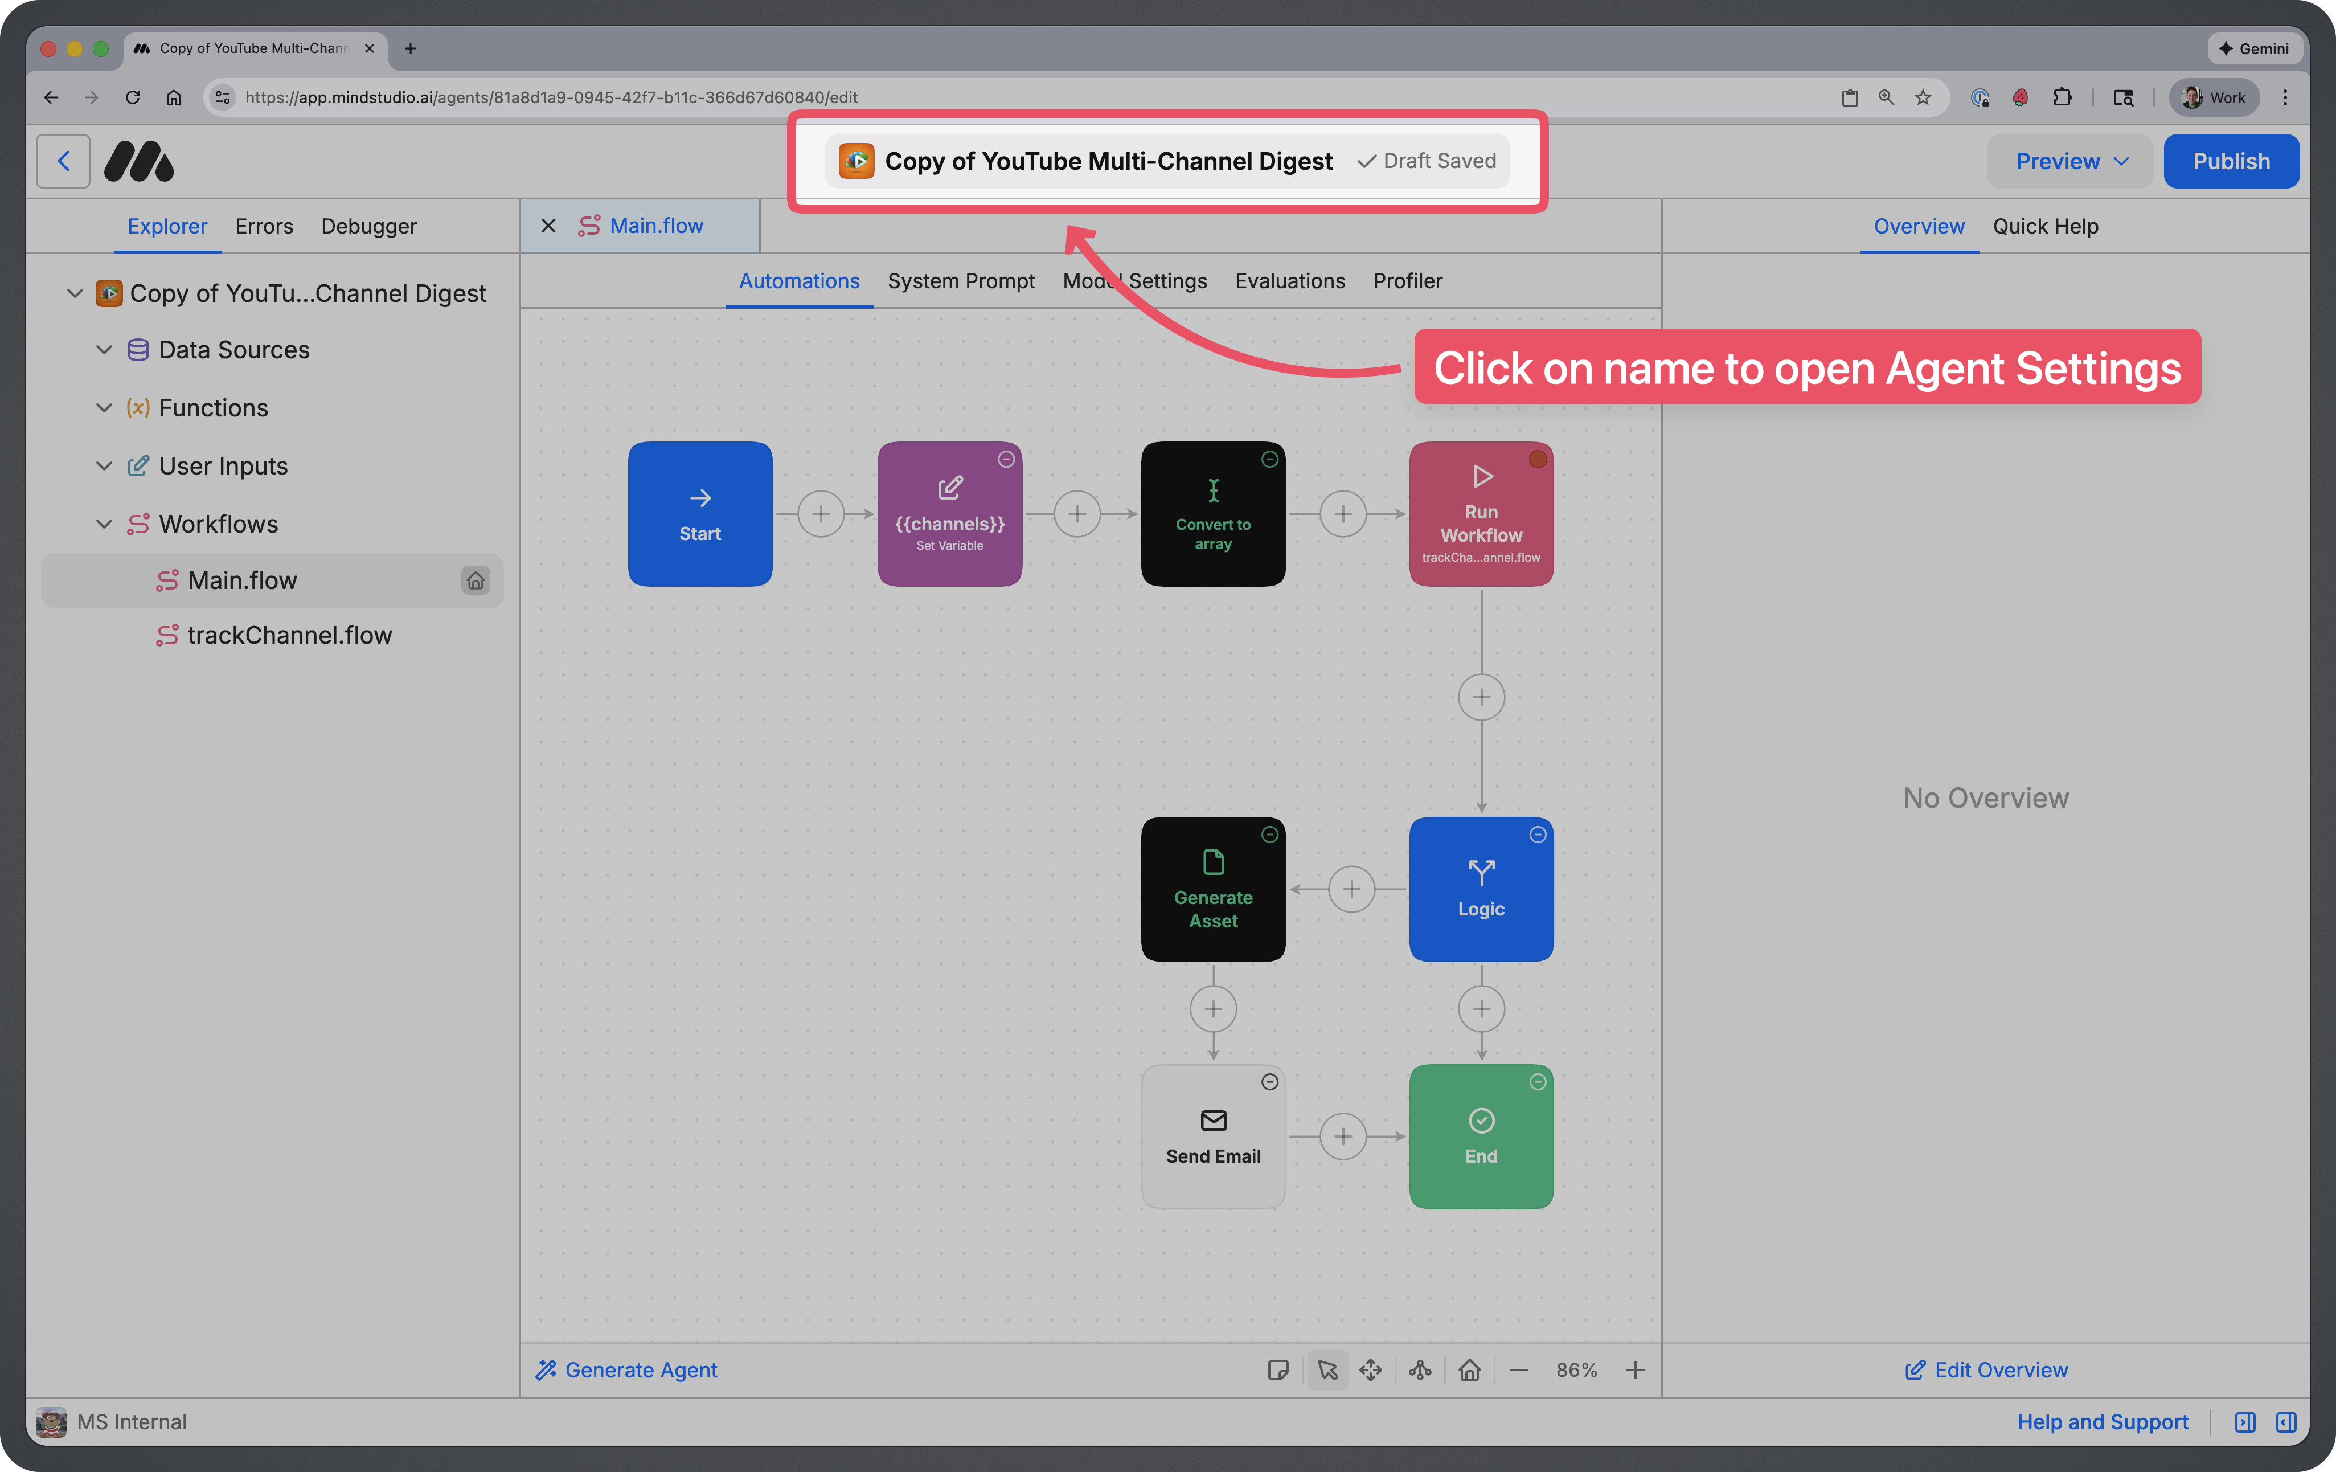Open the Profiler tab

tap(1408, 280)
